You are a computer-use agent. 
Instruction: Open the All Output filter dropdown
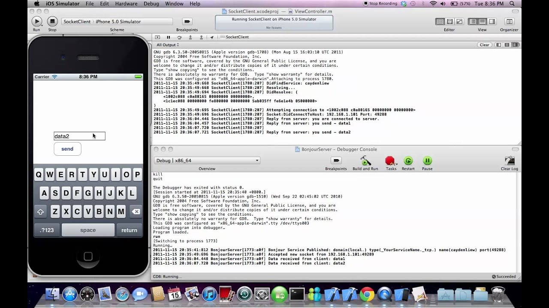coord(168,45)
